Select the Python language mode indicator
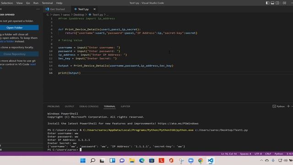The height and width of the screenshot is (165, 293). [x=279, y=154]
